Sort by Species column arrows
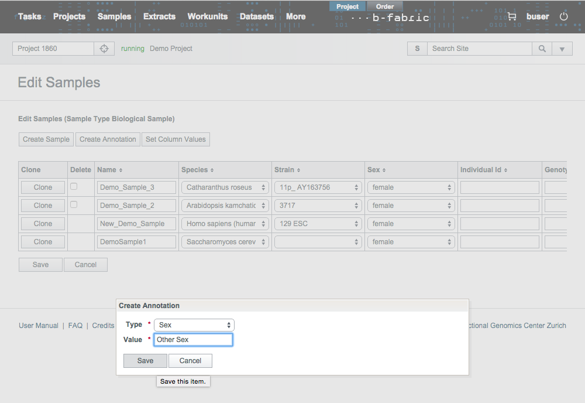The image size is (585, 403). click(212, 170)
